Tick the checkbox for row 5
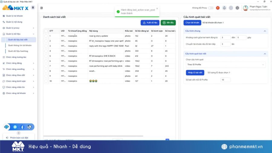The image size is (272, 153). click(46, 56)
